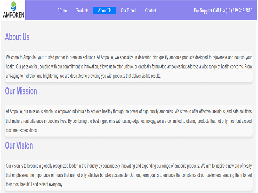Screen dimensions: 258x193
Task: Click the 'Welcome to Ampoule' paragraph
Action: (x=129, y=67)
